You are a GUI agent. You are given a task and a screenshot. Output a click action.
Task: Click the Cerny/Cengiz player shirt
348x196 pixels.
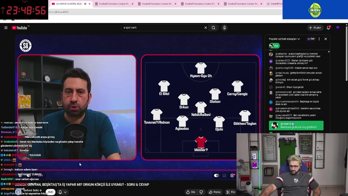(237, 86)
